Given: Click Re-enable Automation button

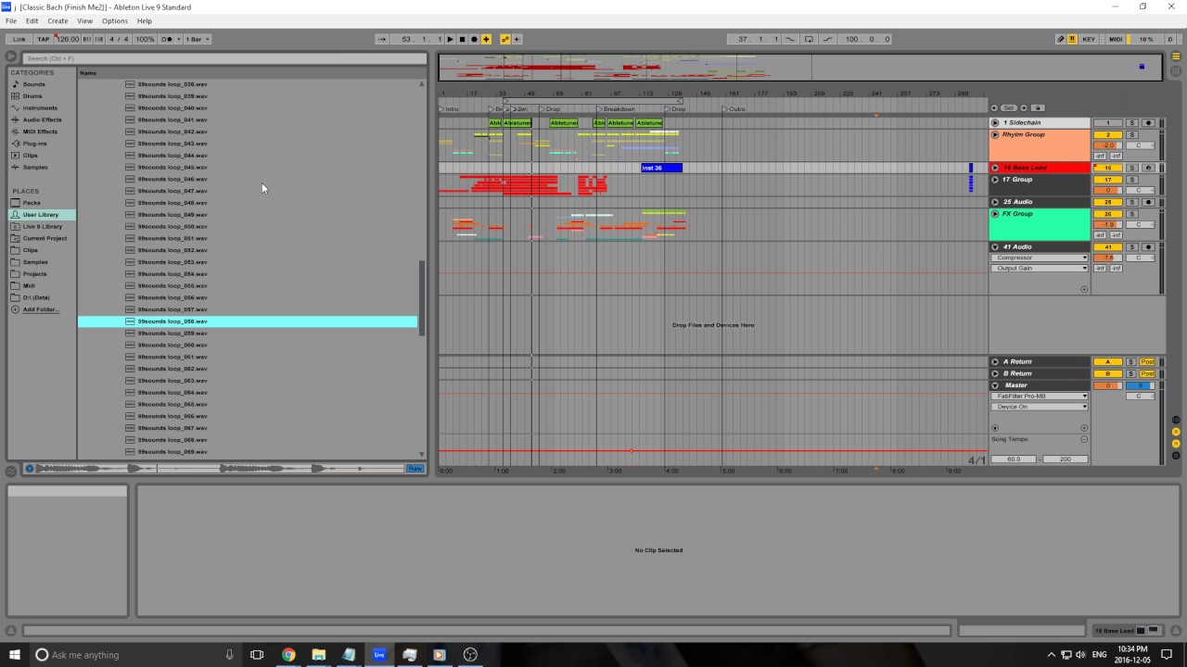Looking at the screenshot, I should coord(517,39).
